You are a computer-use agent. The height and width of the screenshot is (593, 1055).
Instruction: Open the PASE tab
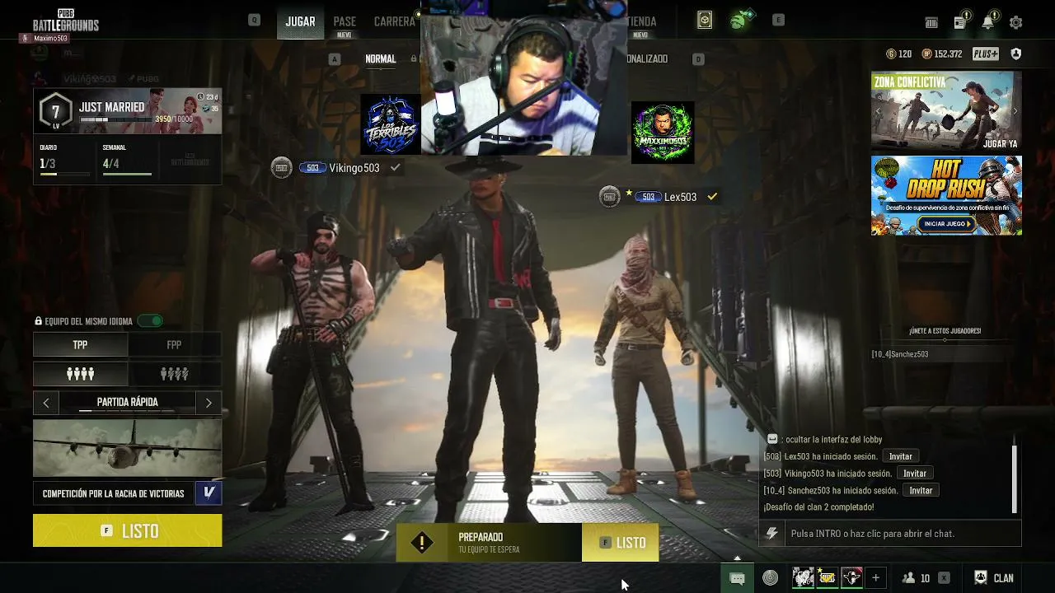345,23
